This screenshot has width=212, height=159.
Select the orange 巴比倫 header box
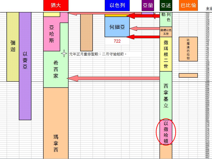pyautogui.click(x=188, y=5)
